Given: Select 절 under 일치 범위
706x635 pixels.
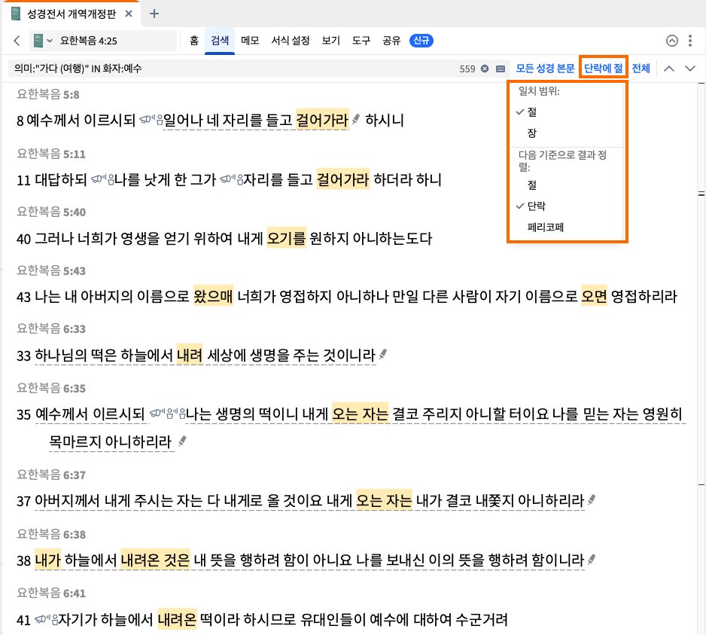Looking at the screenshot, I should coord(531,111).
